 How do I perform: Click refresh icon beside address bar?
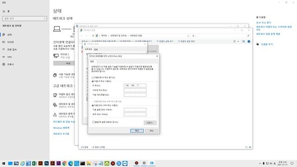point(194,36)
